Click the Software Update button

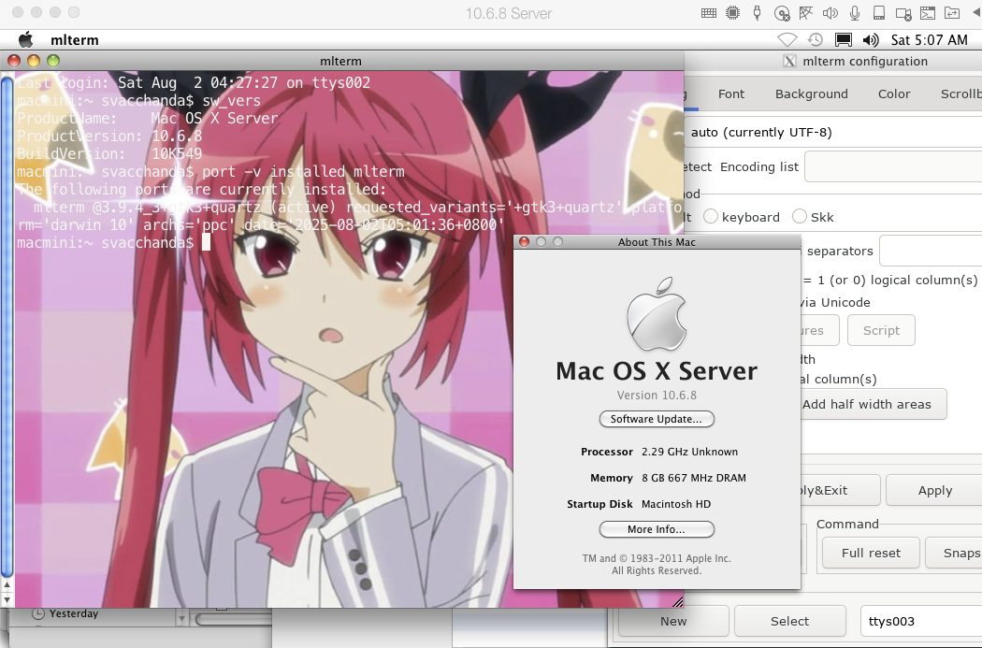click(x=657, y=419)
